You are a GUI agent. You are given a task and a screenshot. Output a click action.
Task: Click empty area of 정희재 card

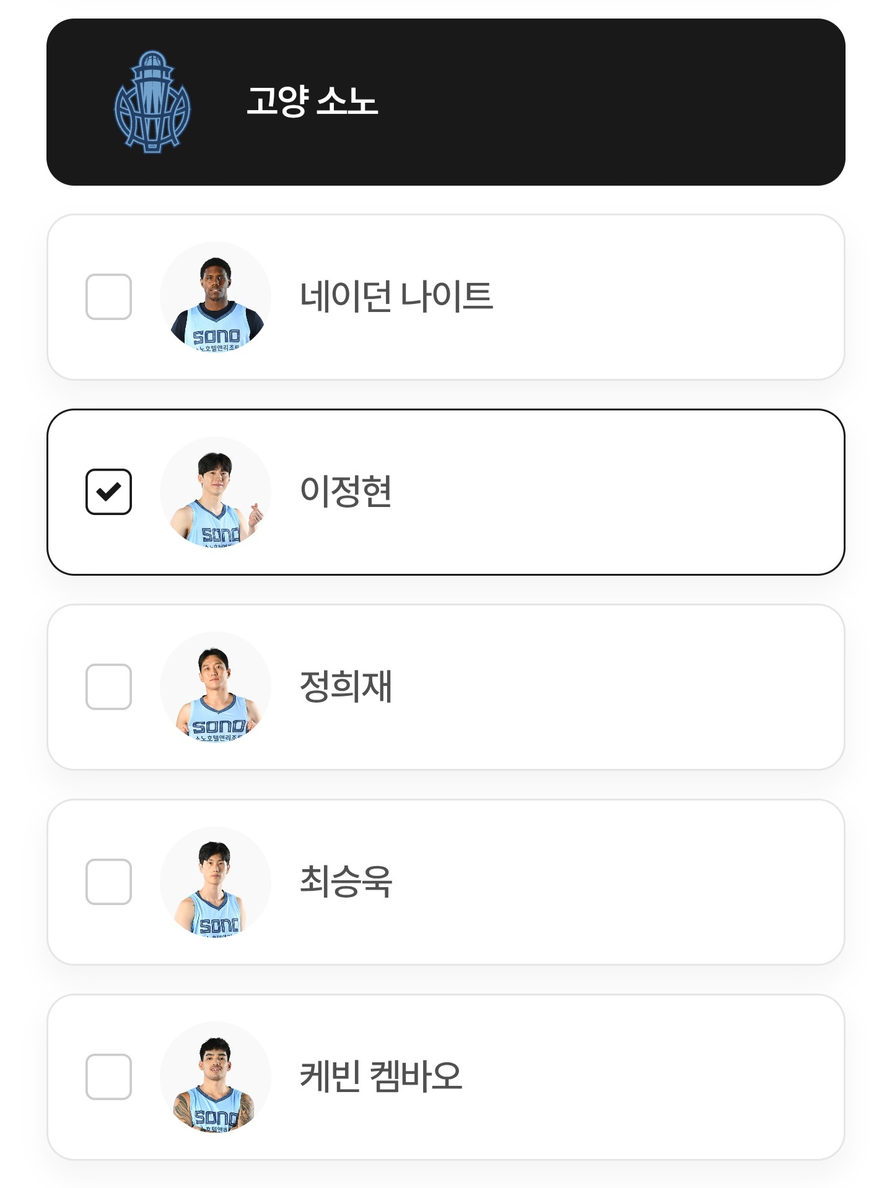[x=619, y=687]
